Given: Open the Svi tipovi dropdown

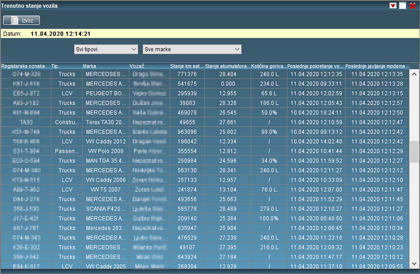Looking at the screenshot, I should click(x=106, y=49).
